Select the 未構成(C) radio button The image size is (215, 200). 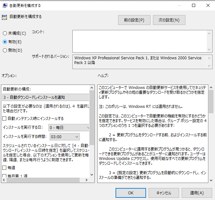pos(5,33)
